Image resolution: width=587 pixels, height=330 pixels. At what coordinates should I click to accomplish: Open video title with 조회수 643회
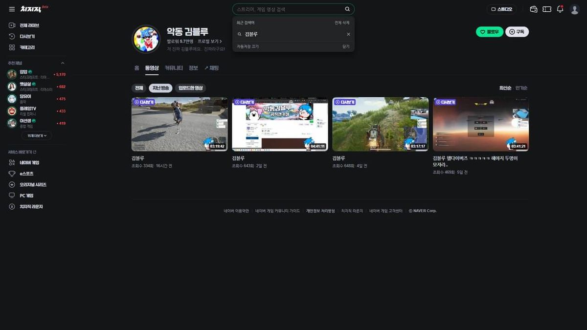point(238,158)
